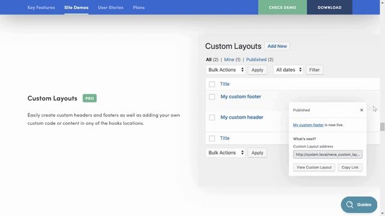Open Key Features nav tab
This screenshot has height=216, width=385.
(42, 7)
